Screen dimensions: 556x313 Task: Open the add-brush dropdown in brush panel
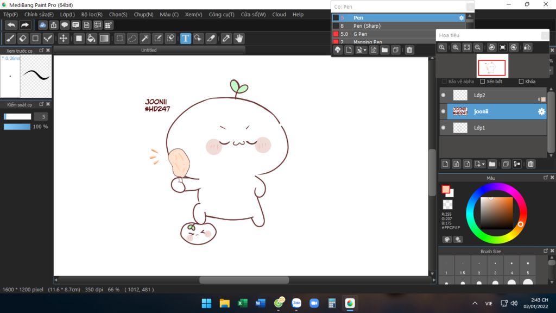pos(364,51)
